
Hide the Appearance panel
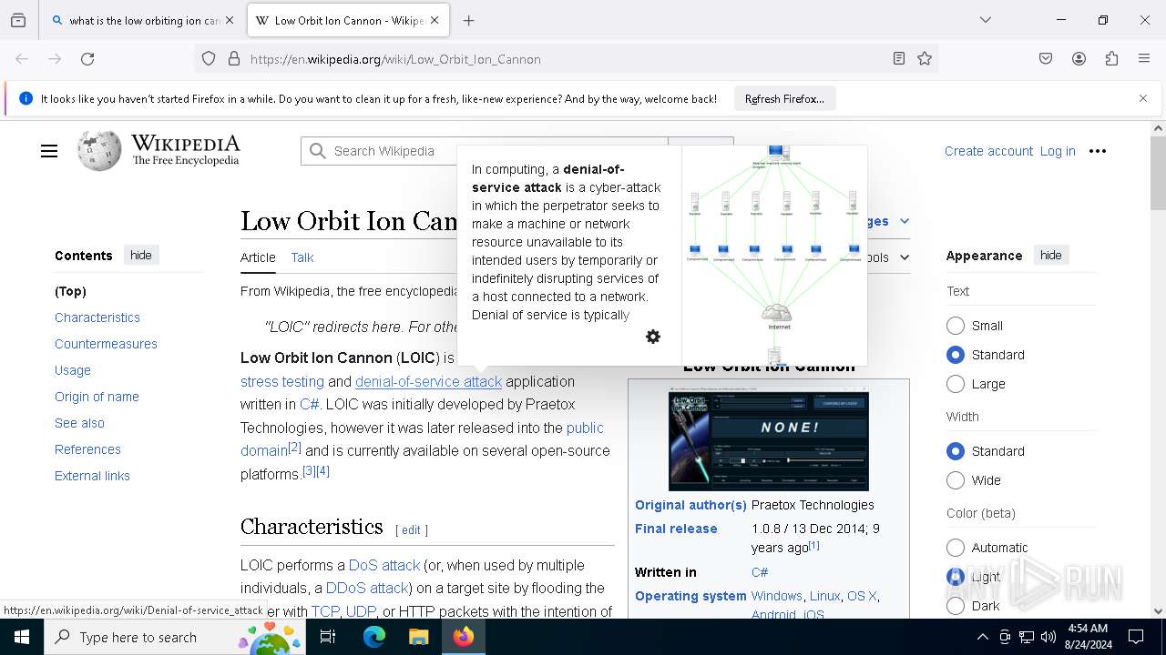1051,256
